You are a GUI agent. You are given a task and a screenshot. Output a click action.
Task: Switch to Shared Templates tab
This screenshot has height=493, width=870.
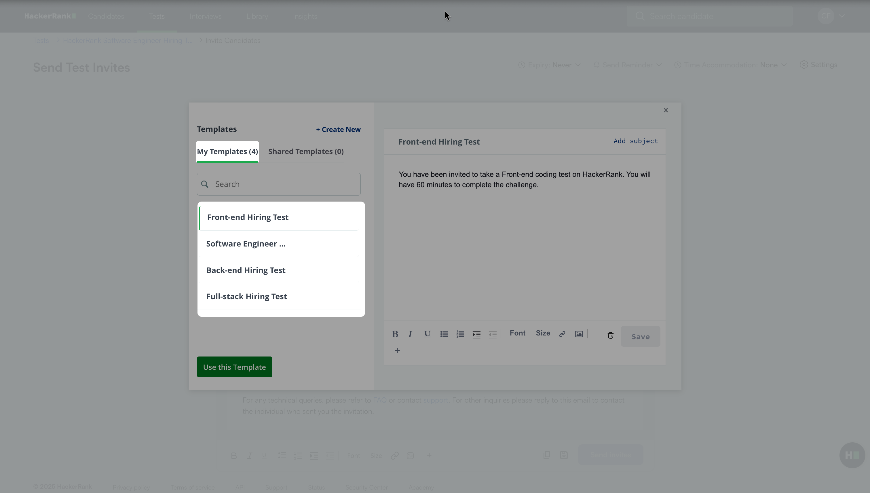coord(306,151)
